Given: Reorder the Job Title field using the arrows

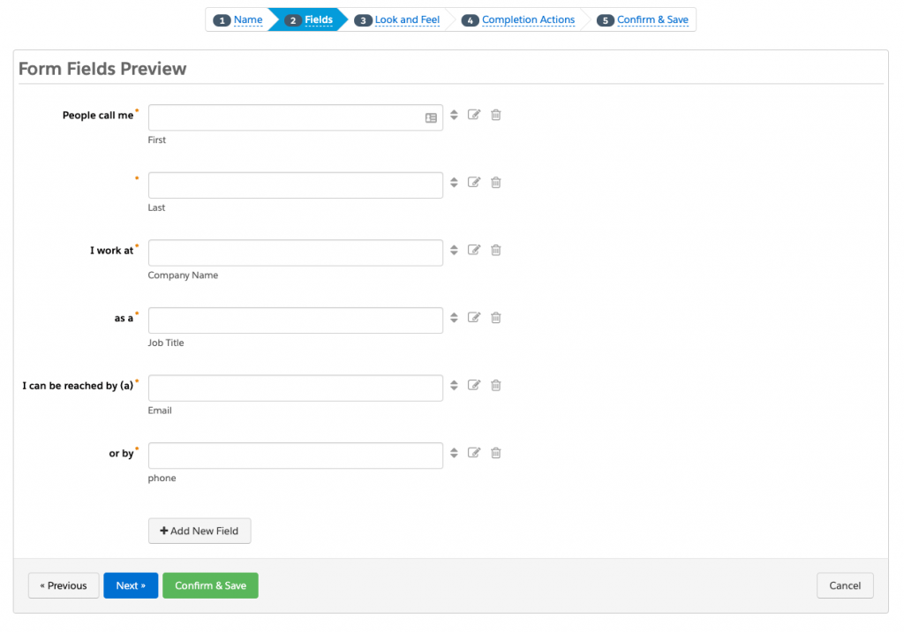Looking at the screenshot, I should point(453,317).
